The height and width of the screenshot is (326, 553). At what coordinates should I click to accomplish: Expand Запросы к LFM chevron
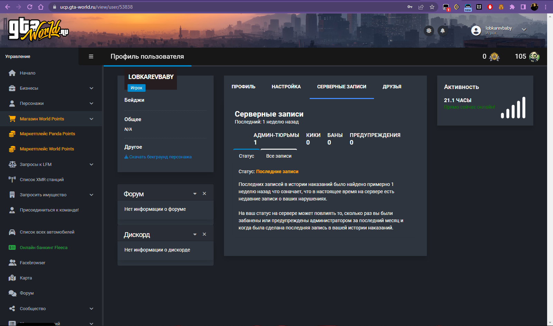pyautogui.click(x=92, y=165)
